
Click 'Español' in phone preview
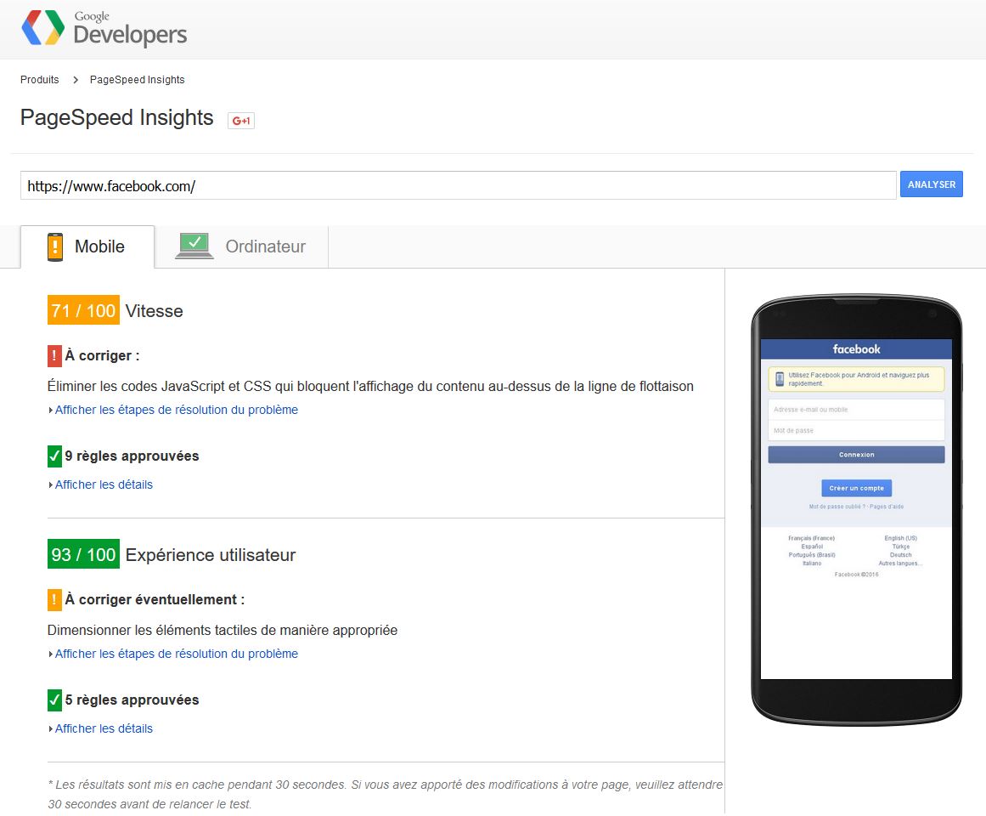pyautogui.click(x=812, y=547)
